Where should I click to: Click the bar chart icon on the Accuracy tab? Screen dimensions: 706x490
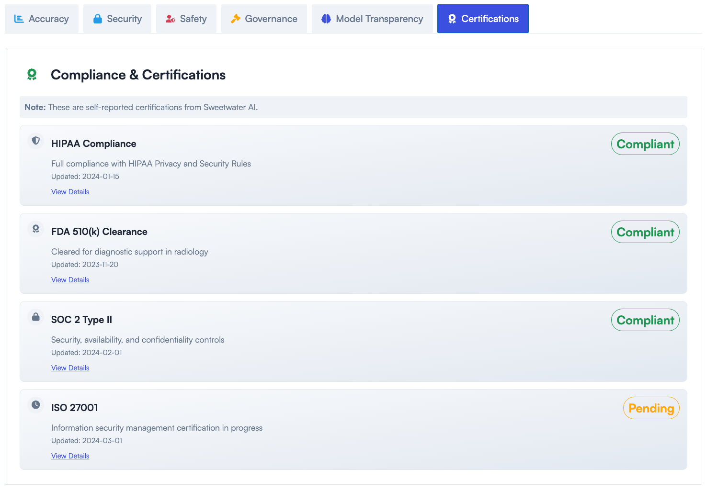tap(19, 18)
